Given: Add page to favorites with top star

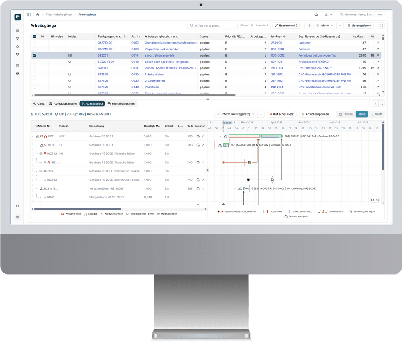Looking at the screenshot, I should [317, 15].
